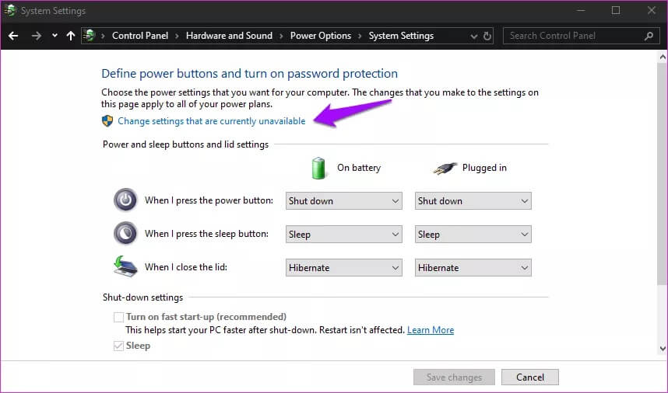The image size is (668, 393).
Task: Toggle the Sleep checkbox in Shut-down settings
Action: [x=119, y=346]
